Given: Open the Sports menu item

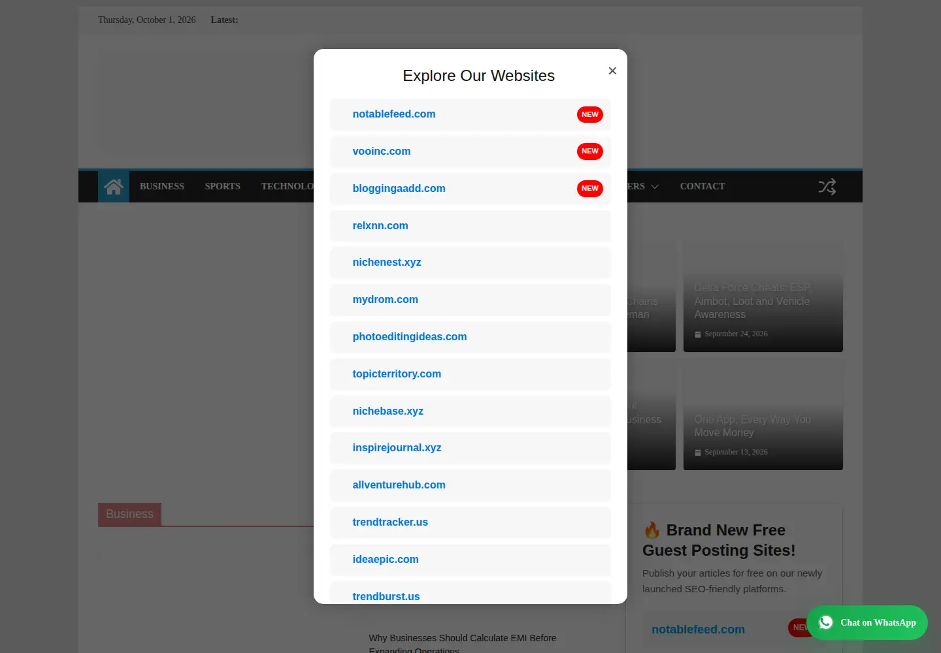Looking at the screenshot, I should (223, 187).
